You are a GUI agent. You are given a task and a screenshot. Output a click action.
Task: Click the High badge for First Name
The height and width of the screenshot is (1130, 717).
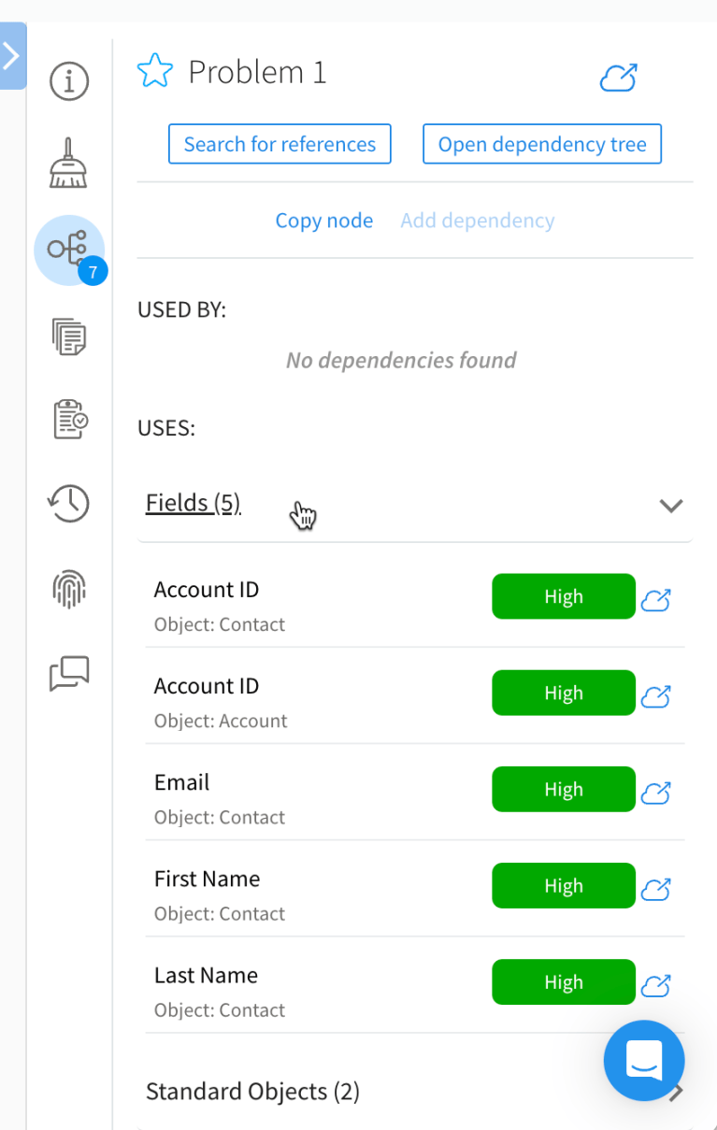click(564, 885)
